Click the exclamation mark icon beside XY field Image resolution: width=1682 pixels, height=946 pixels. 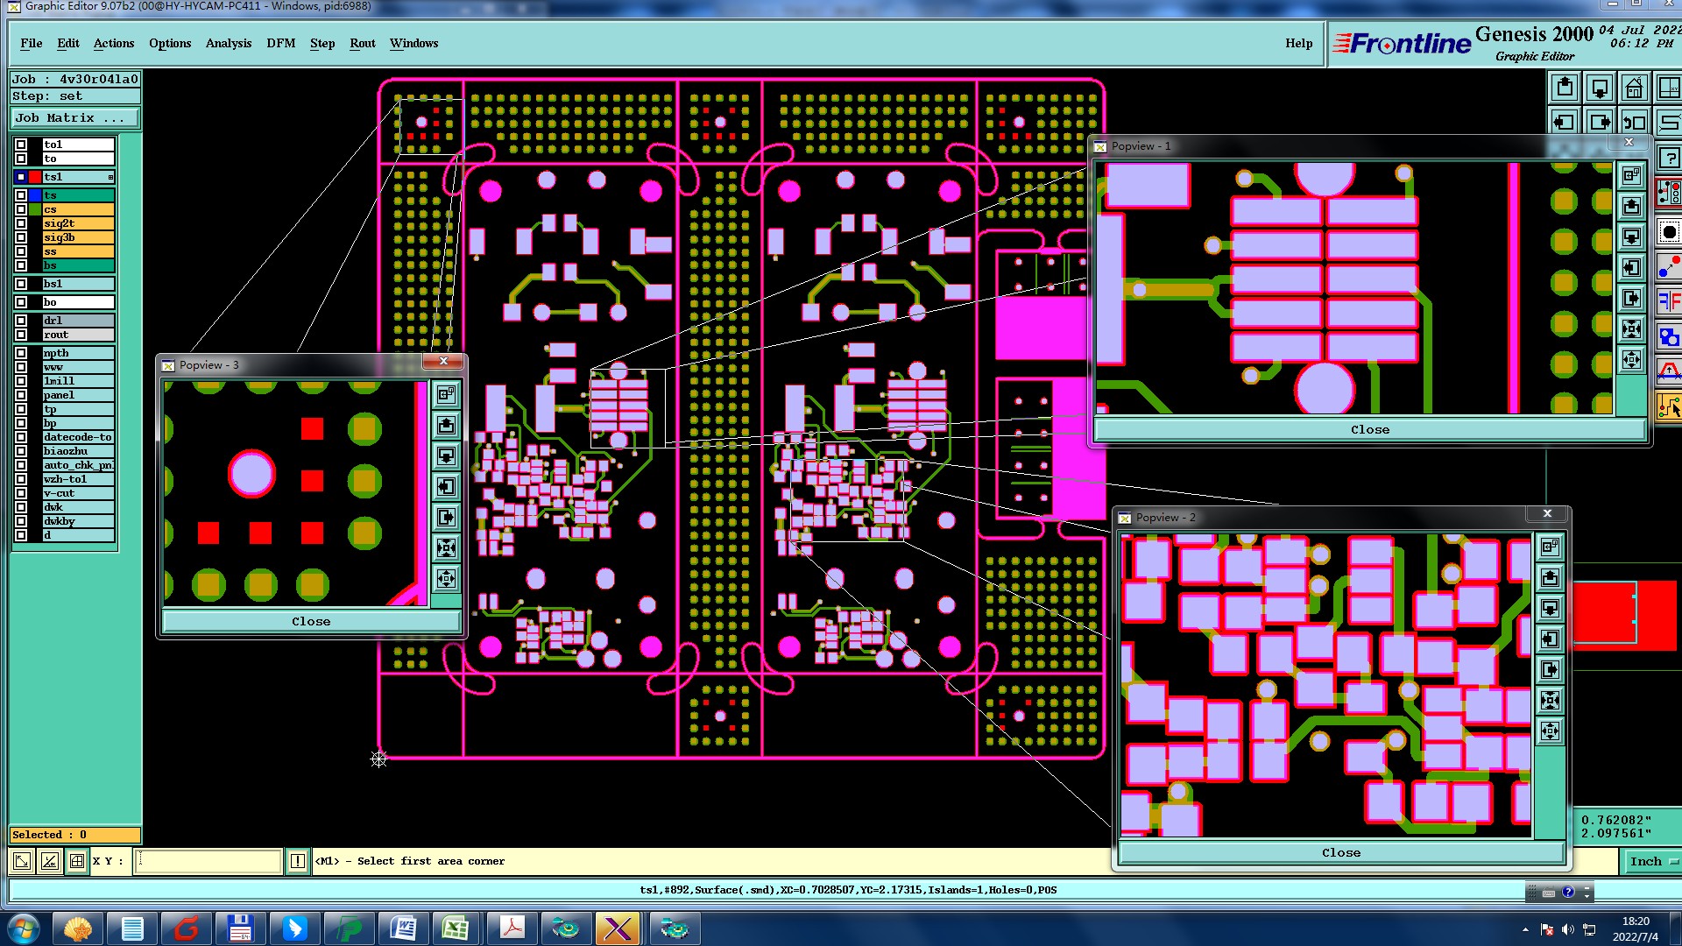(x=298, y=861)
